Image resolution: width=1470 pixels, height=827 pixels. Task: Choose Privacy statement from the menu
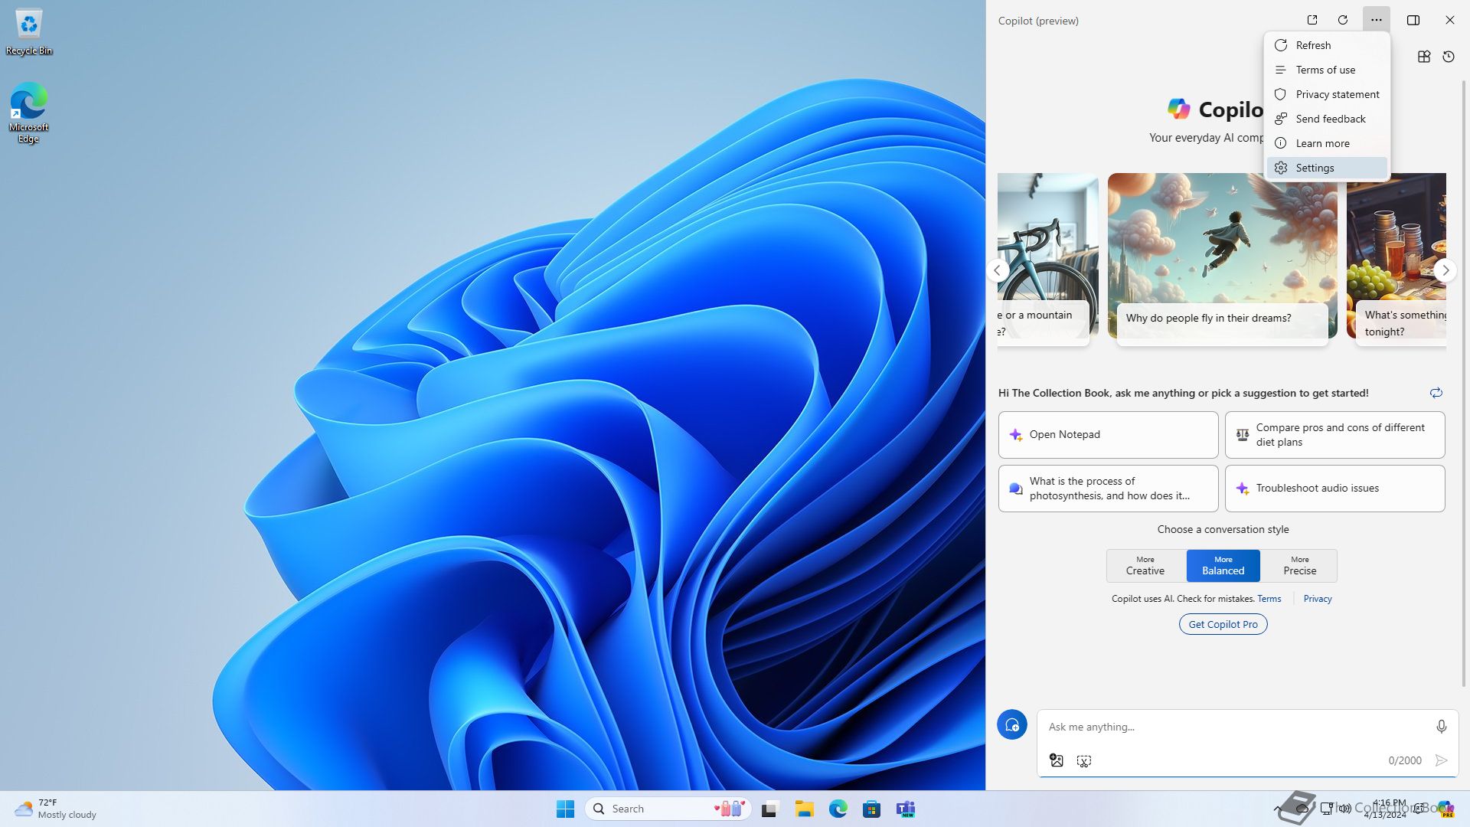tap(1327, 94)
